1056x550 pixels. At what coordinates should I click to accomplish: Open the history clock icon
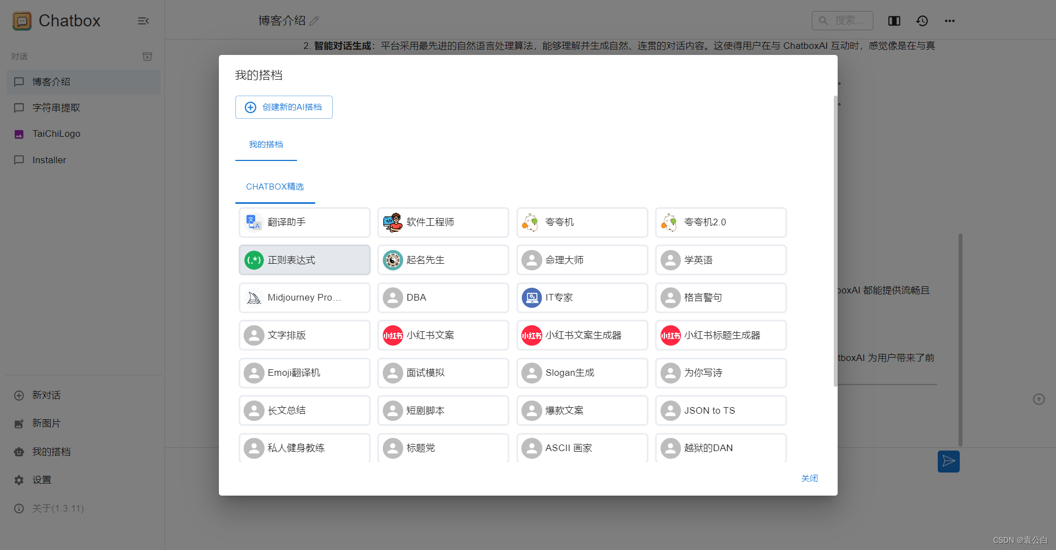[922, 21]
